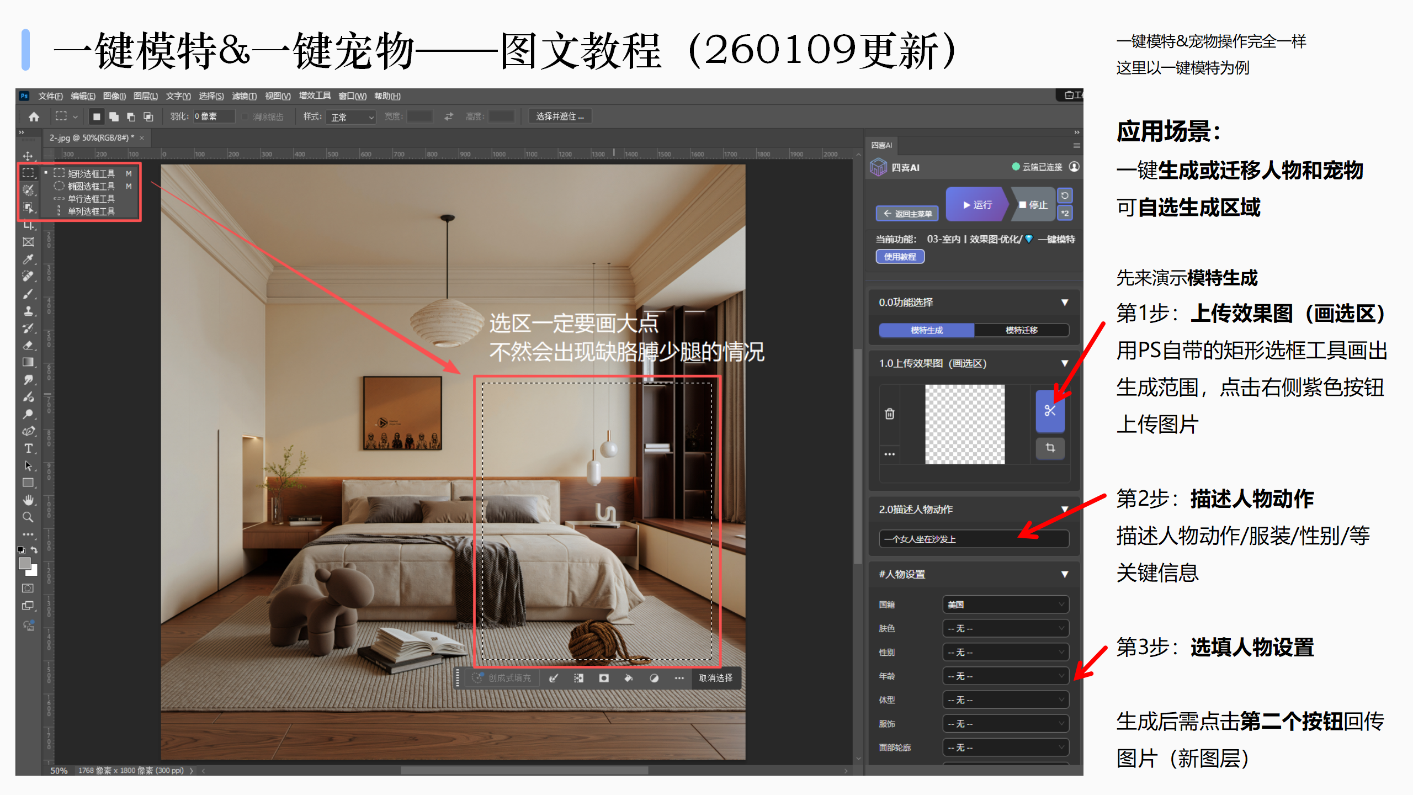Select the Hand tool

click(28, 500)
